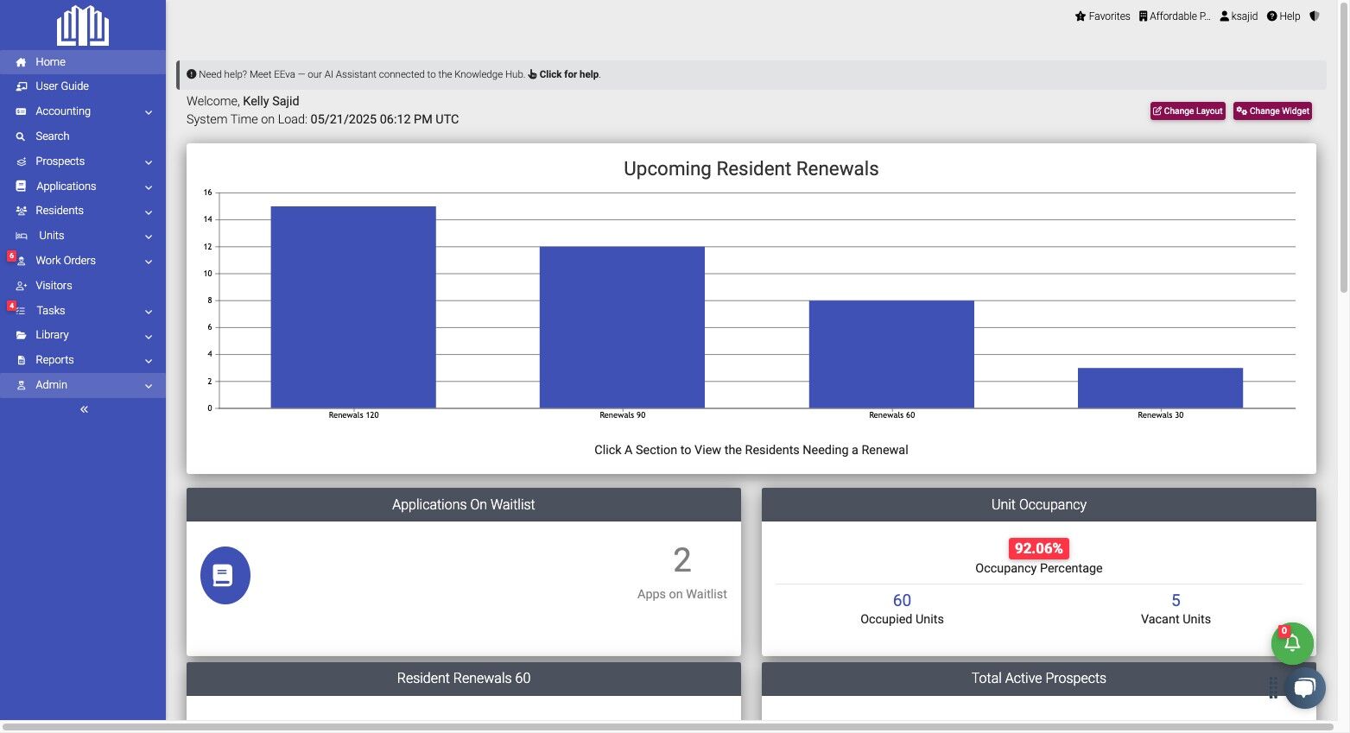The width and height of the screenshot is (1350, 733).
Task: Expand the Residents submenu chevron
Action: pyautogui.click(x=149, y=212)
